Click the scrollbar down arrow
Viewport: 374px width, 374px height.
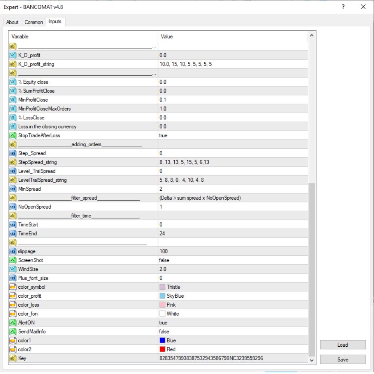click(x=312, y=361)
